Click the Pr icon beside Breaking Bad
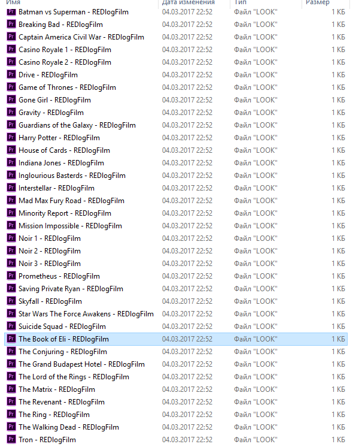The image size is (359, 447). (11, 25)
